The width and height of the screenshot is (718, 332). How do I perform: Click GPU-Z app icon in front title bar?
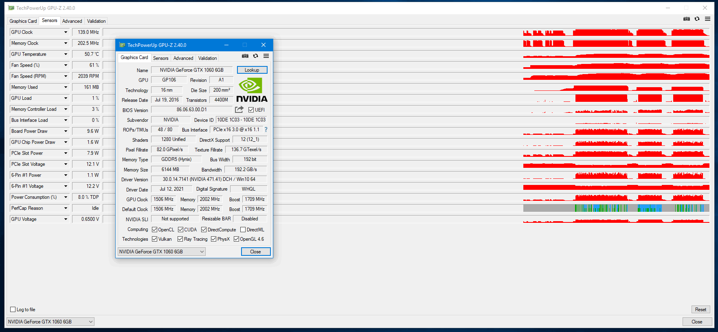coord(122,45)
